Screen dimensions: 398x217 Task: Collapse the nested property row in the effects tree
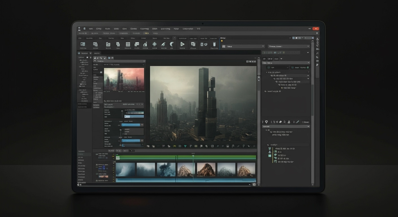pyautogui.click(x=308, y=79)
